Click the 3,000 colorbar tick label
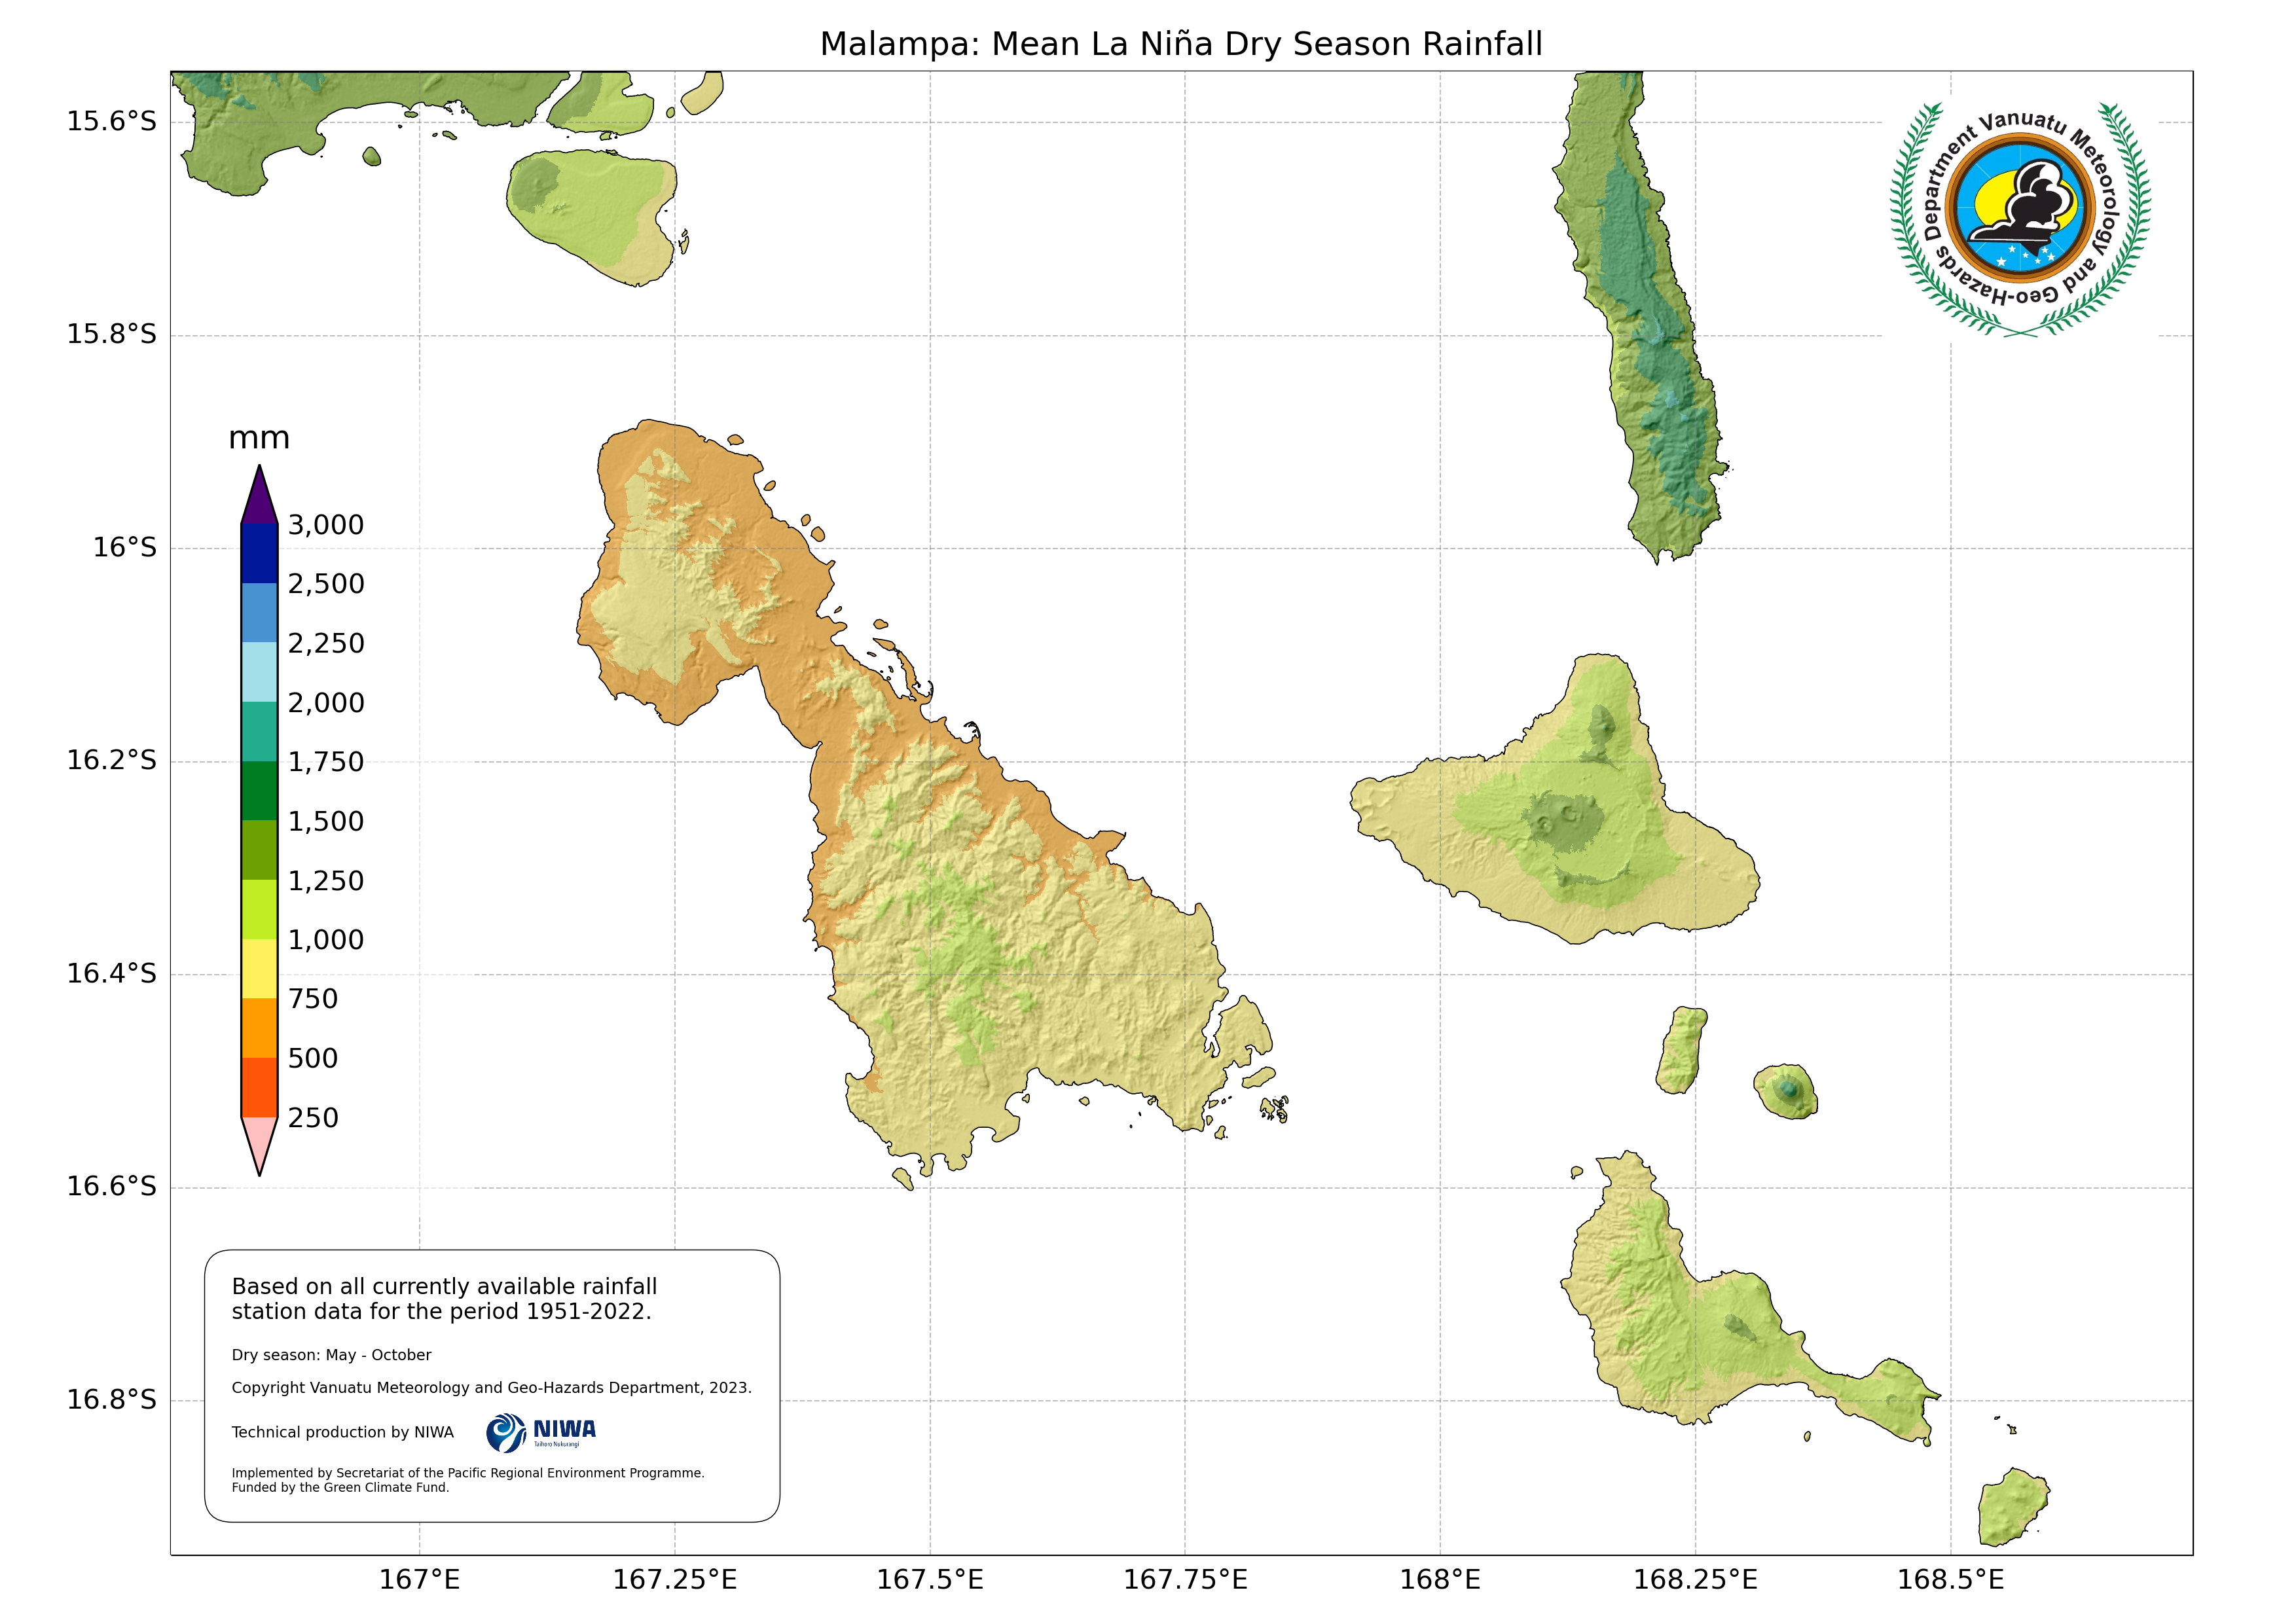 pyautogui.click(x=326, y=525)
